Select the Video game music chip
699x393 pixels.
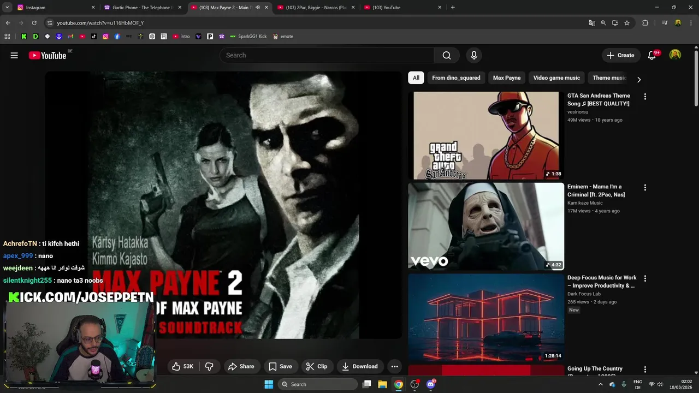[556, 78]
